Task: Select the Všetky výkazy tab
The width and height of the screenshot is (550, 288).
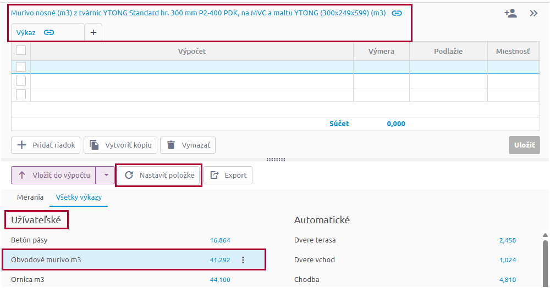Action: click(79, 197)
